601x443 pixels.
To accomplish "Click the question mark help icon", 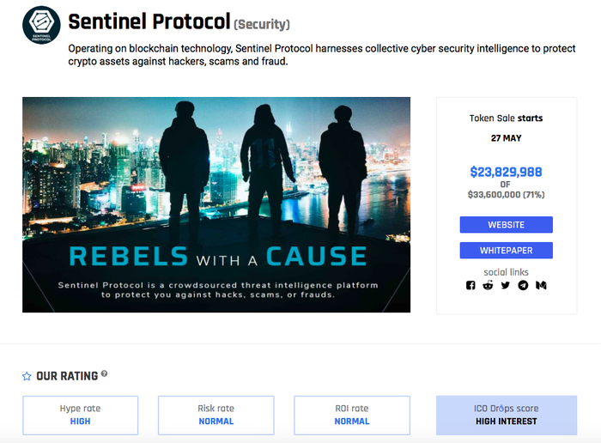I will pyautogui.click(x=105, y=373).
